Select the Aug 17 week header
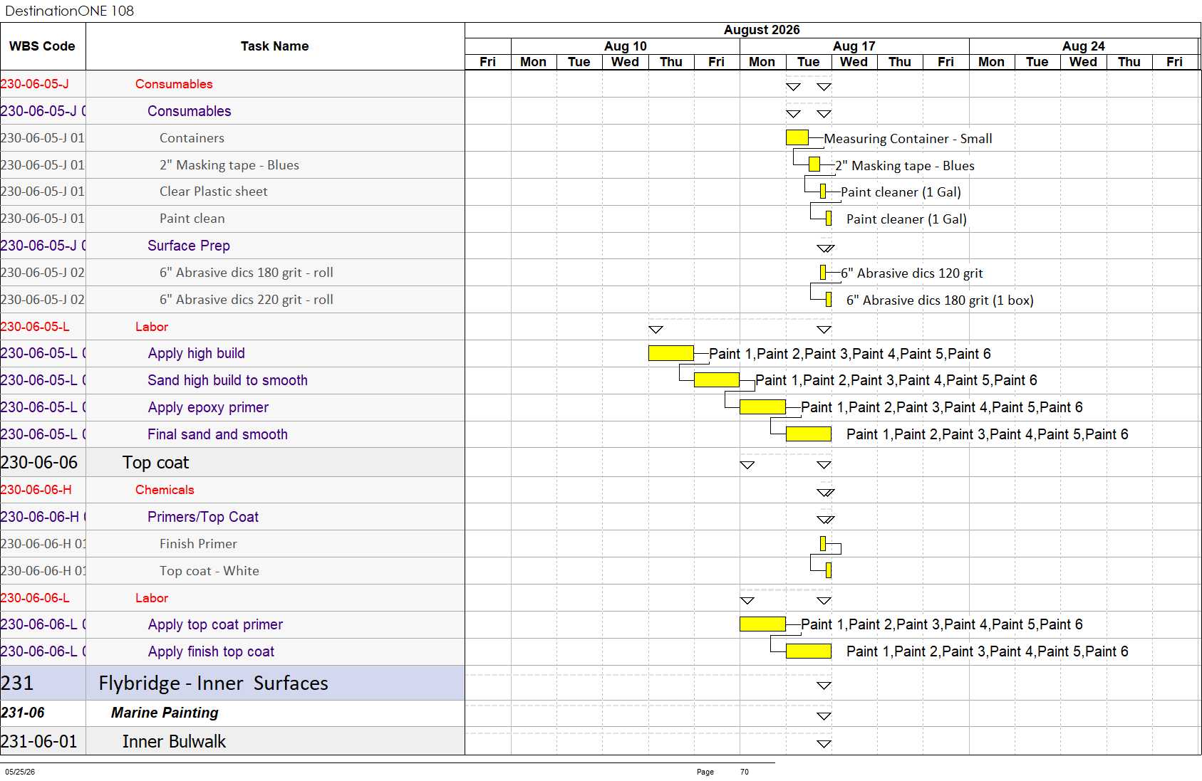The width and height of the screenshot is (1202, 781). click(x=854, y=46)
